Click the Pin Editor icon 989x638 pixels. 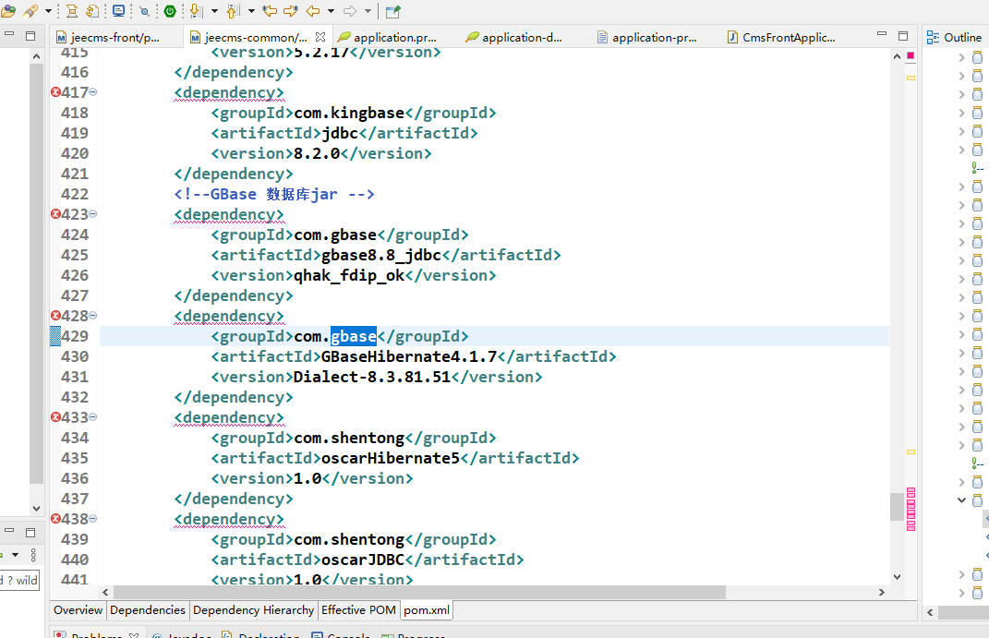point(393,11)
